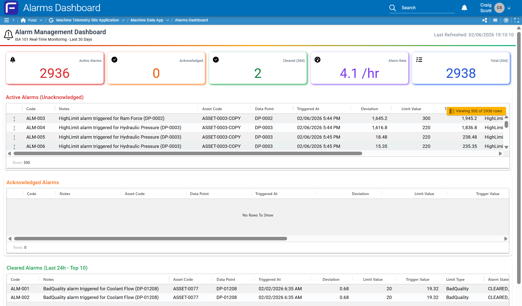The height and width of the screenshot is (306, 522).
Task: Click the Ram Force (DP-0002) note cell
Action: coord(112,119)
